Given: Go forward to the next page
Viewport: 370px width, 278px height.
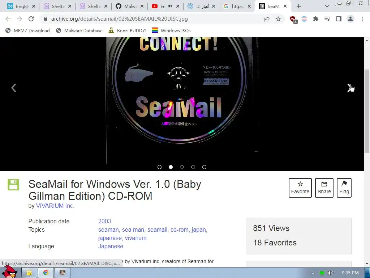Looking at the screenshot, I should 20,19.
